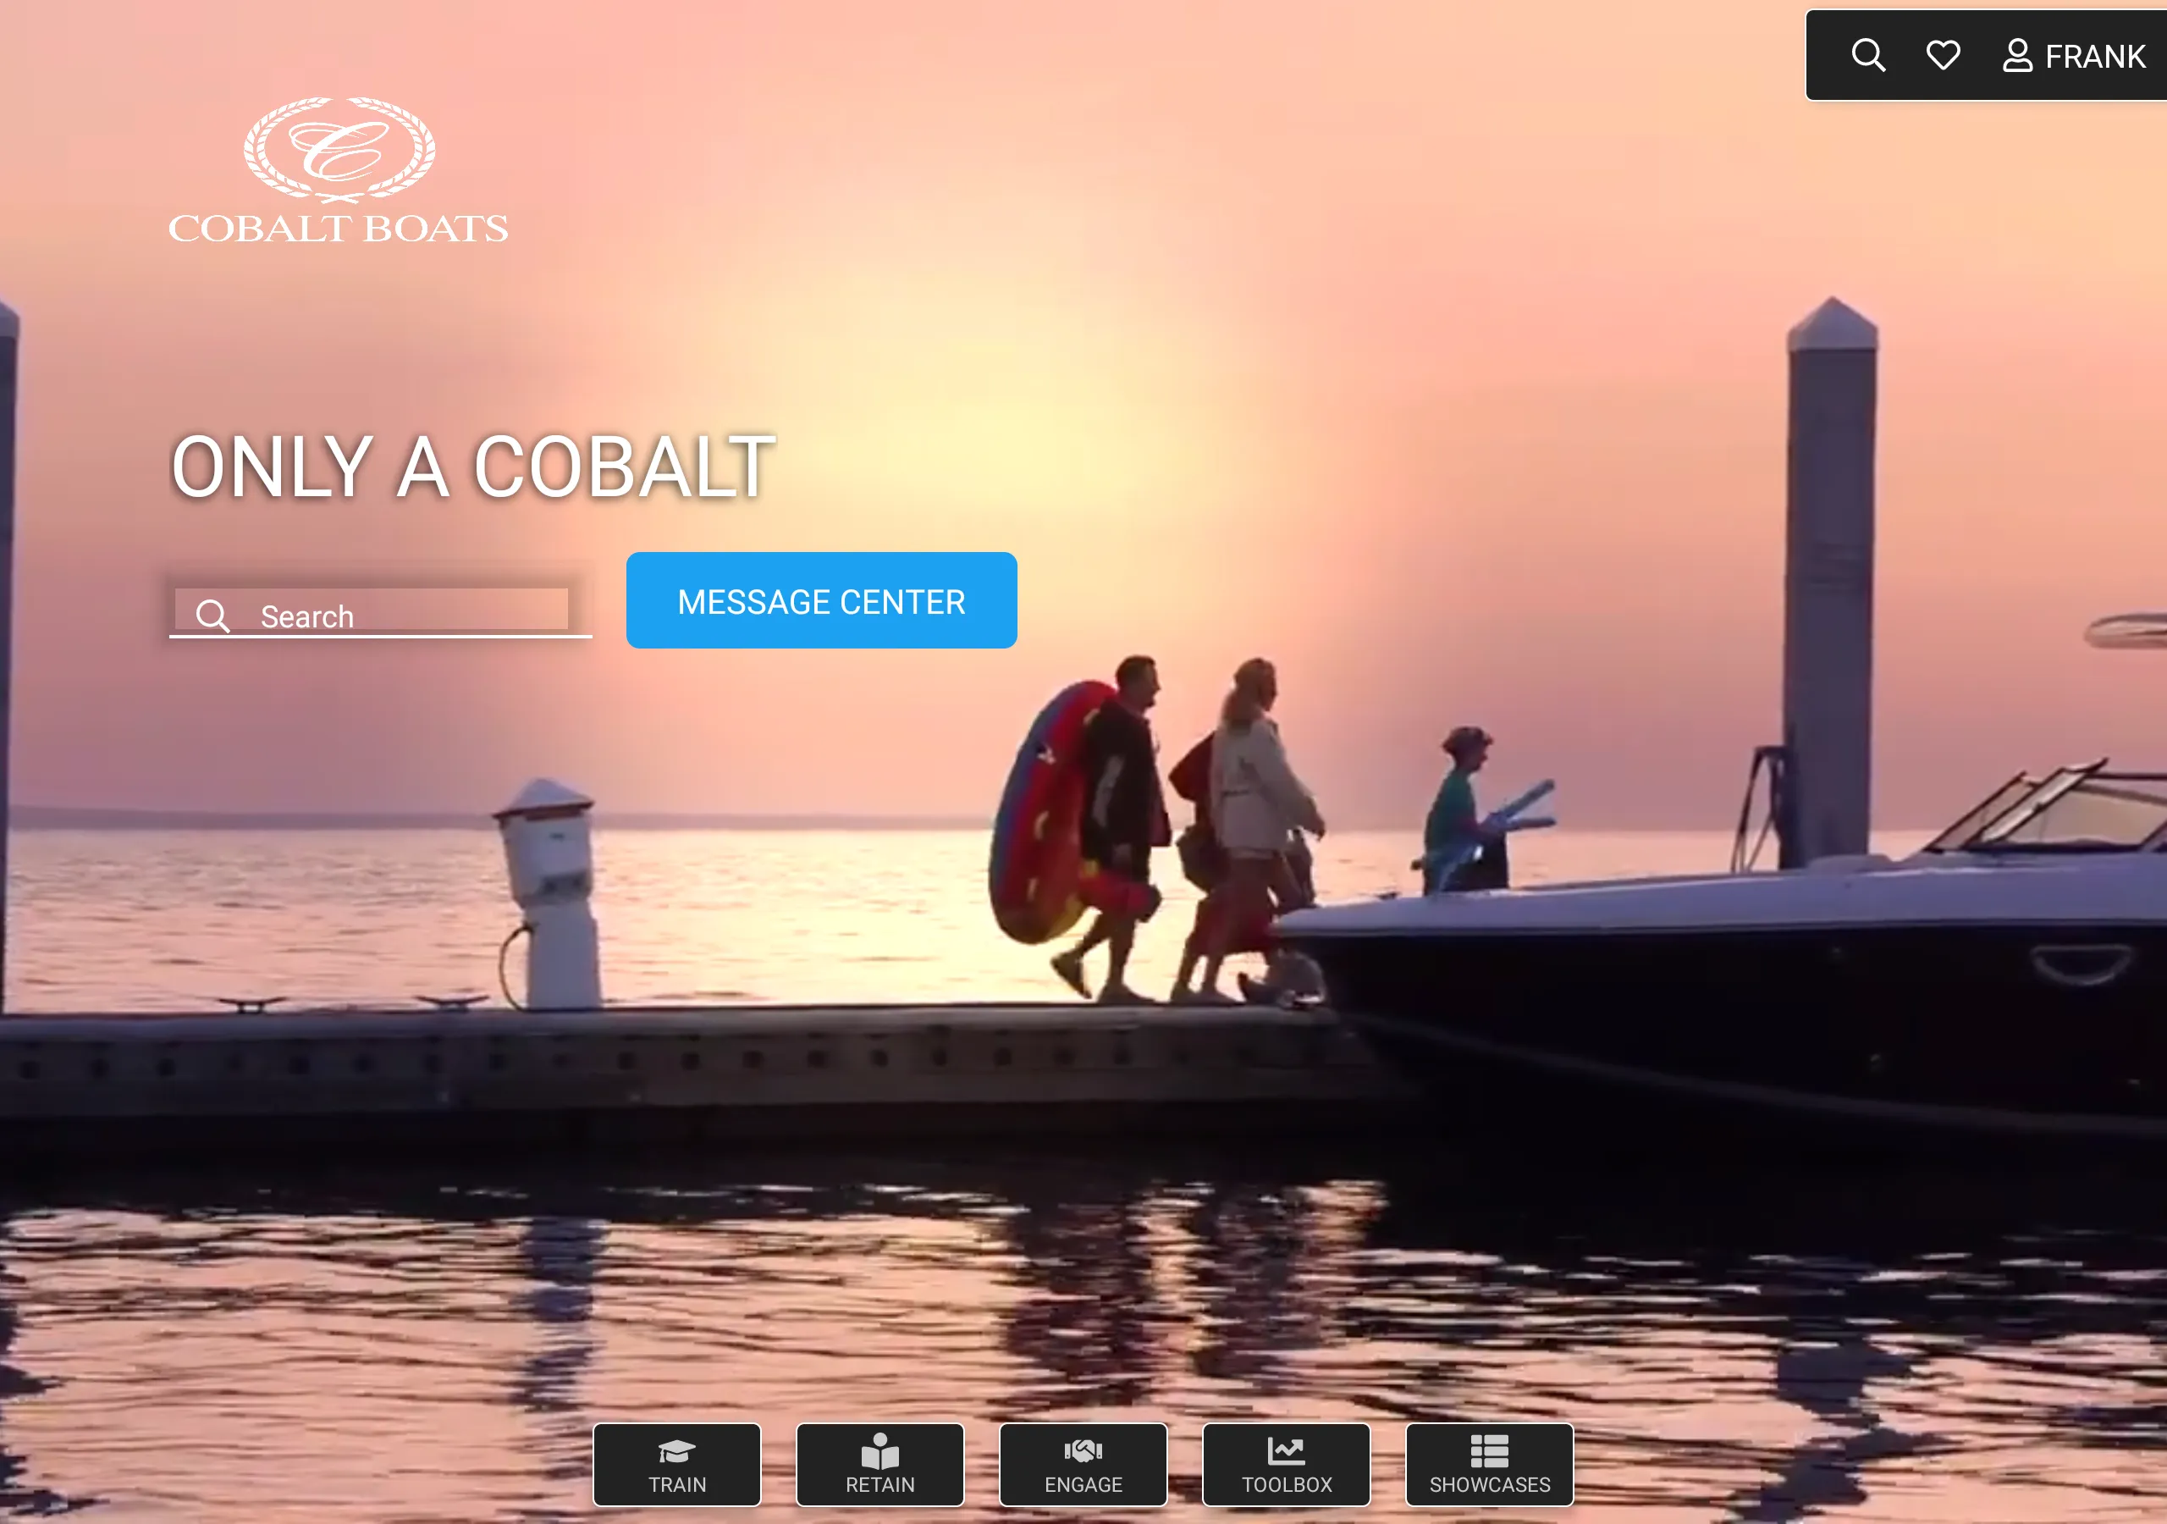Click the Cobalt Boats logo

pos(338,171)
